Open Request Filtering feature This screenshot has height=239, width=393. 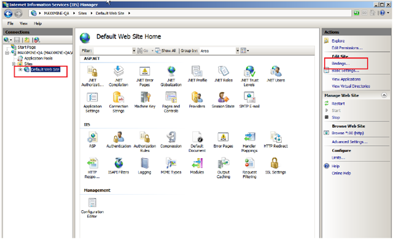pyautogui.click(x=249, y=168)
